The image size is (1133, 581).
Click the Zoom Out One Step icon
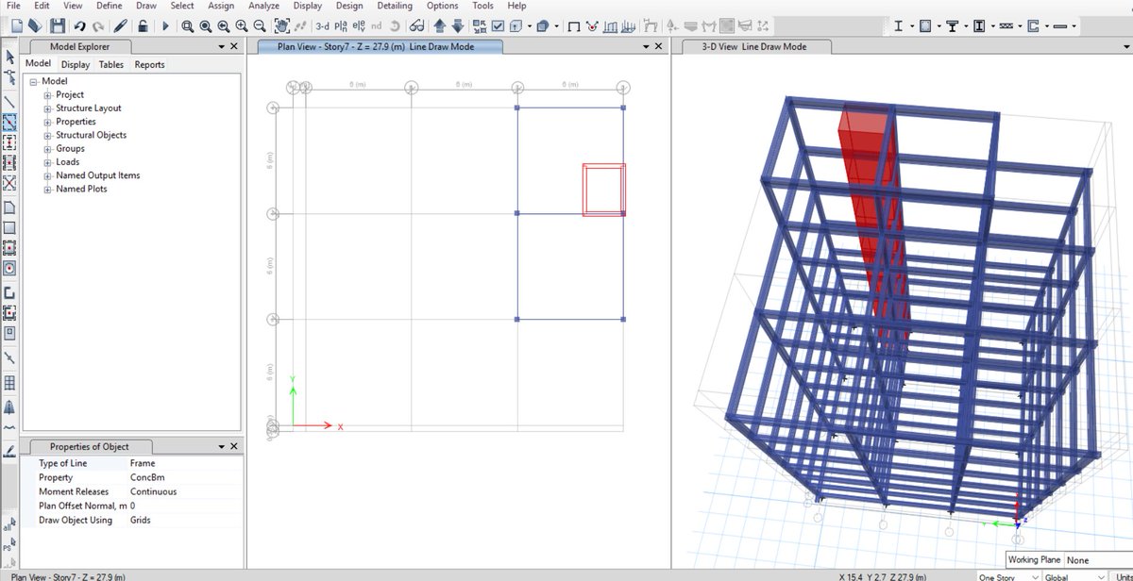click(x=260, y=25)
